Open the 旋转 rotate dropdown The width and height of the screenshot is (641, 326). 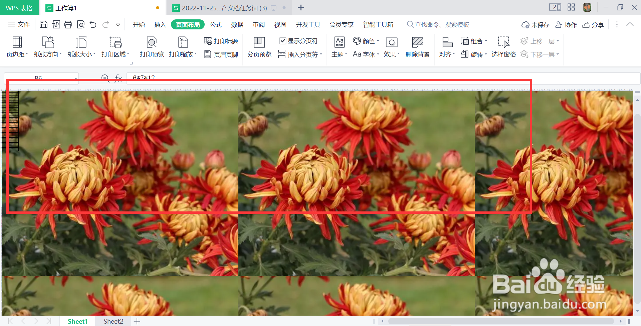pyautogui.click(x=474, y=54)
